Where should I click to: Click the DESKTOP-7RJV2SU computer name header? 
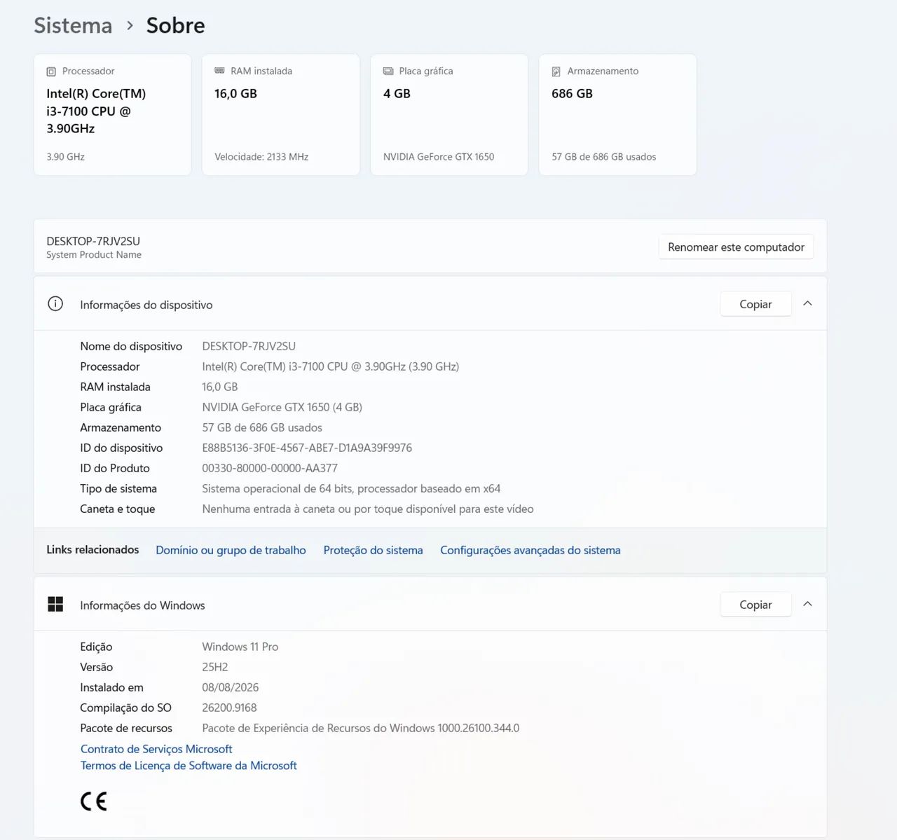click(93, 241)
